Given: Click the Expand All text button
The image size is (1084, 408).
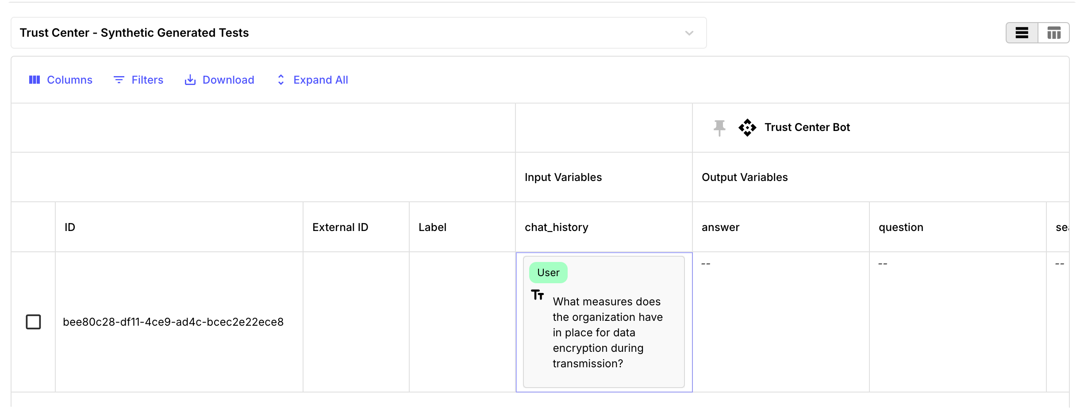Looking at the screenshot, I should (320, 80).
